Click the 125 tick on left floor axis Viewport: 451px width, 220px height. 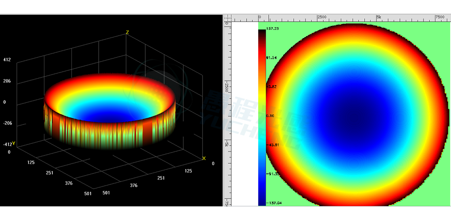point(31,162)
